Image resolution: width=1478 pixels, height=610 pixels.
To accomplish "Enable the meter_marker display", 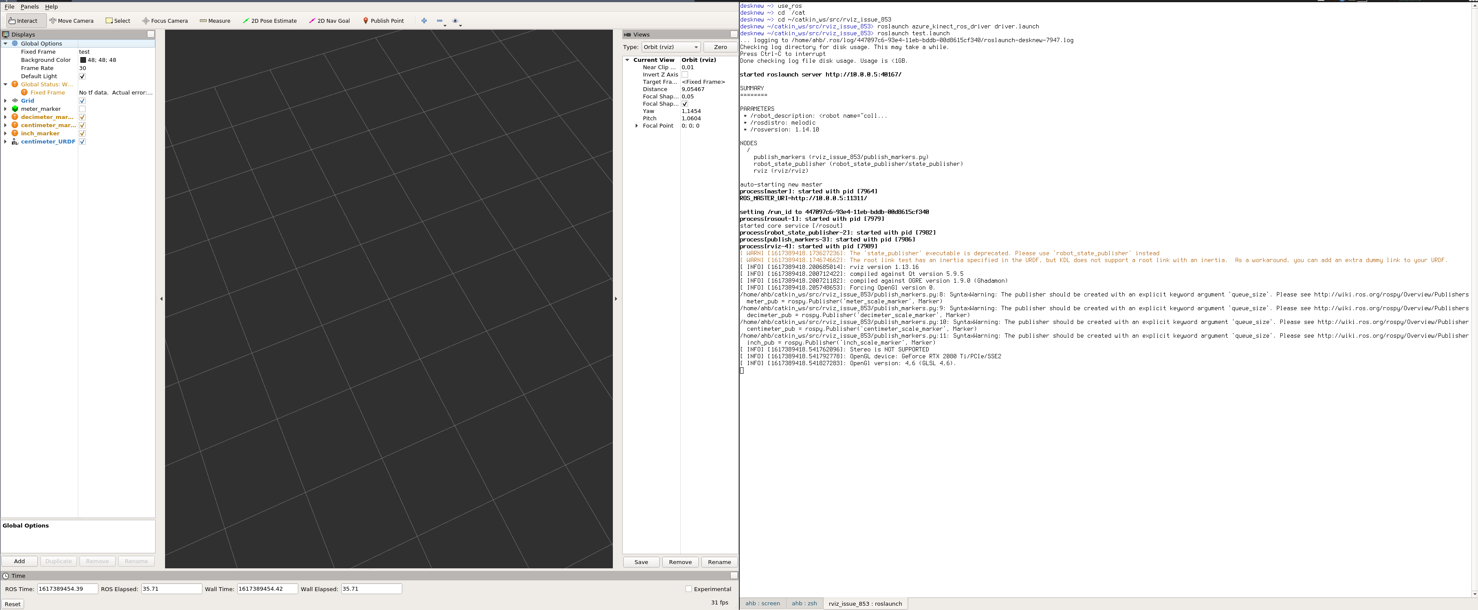I will [82, 108].
